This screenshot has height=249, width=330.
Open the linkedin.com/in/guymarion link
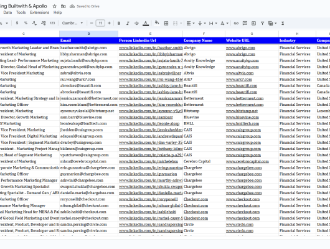coord(148,174)
